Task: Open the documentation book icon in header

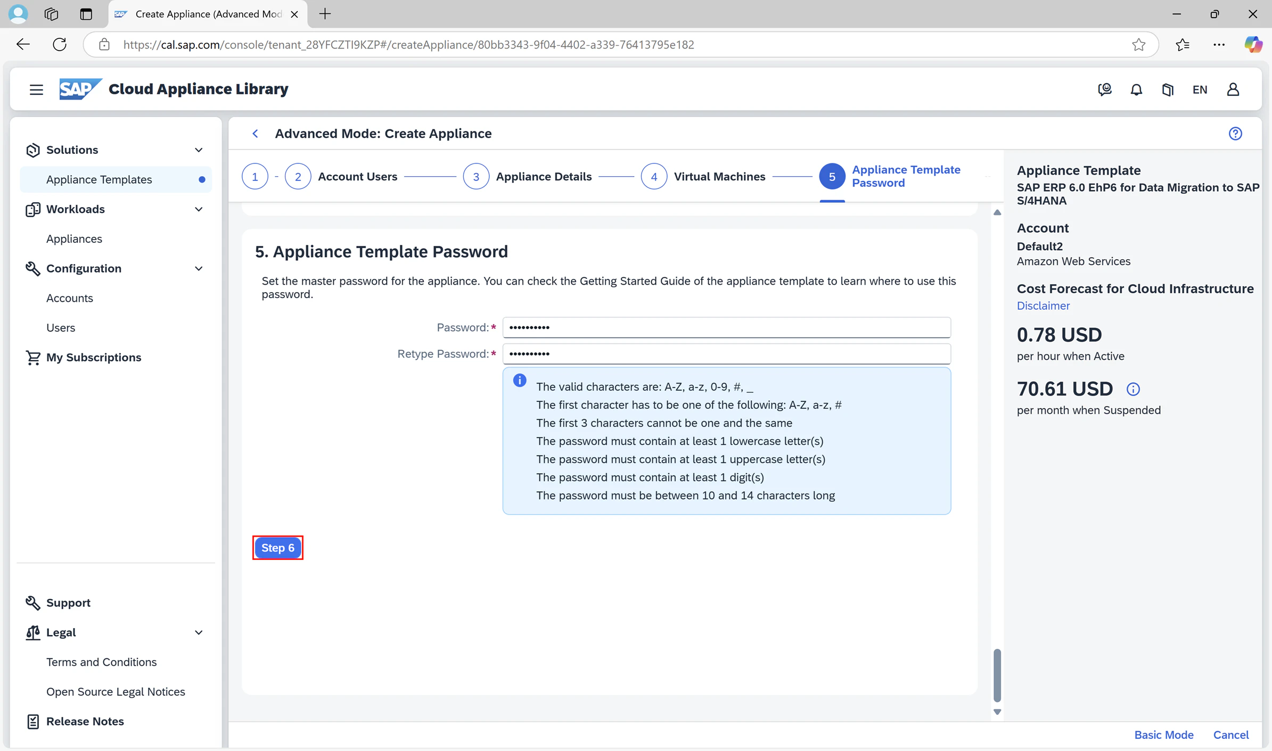Action: point(1168,89)
